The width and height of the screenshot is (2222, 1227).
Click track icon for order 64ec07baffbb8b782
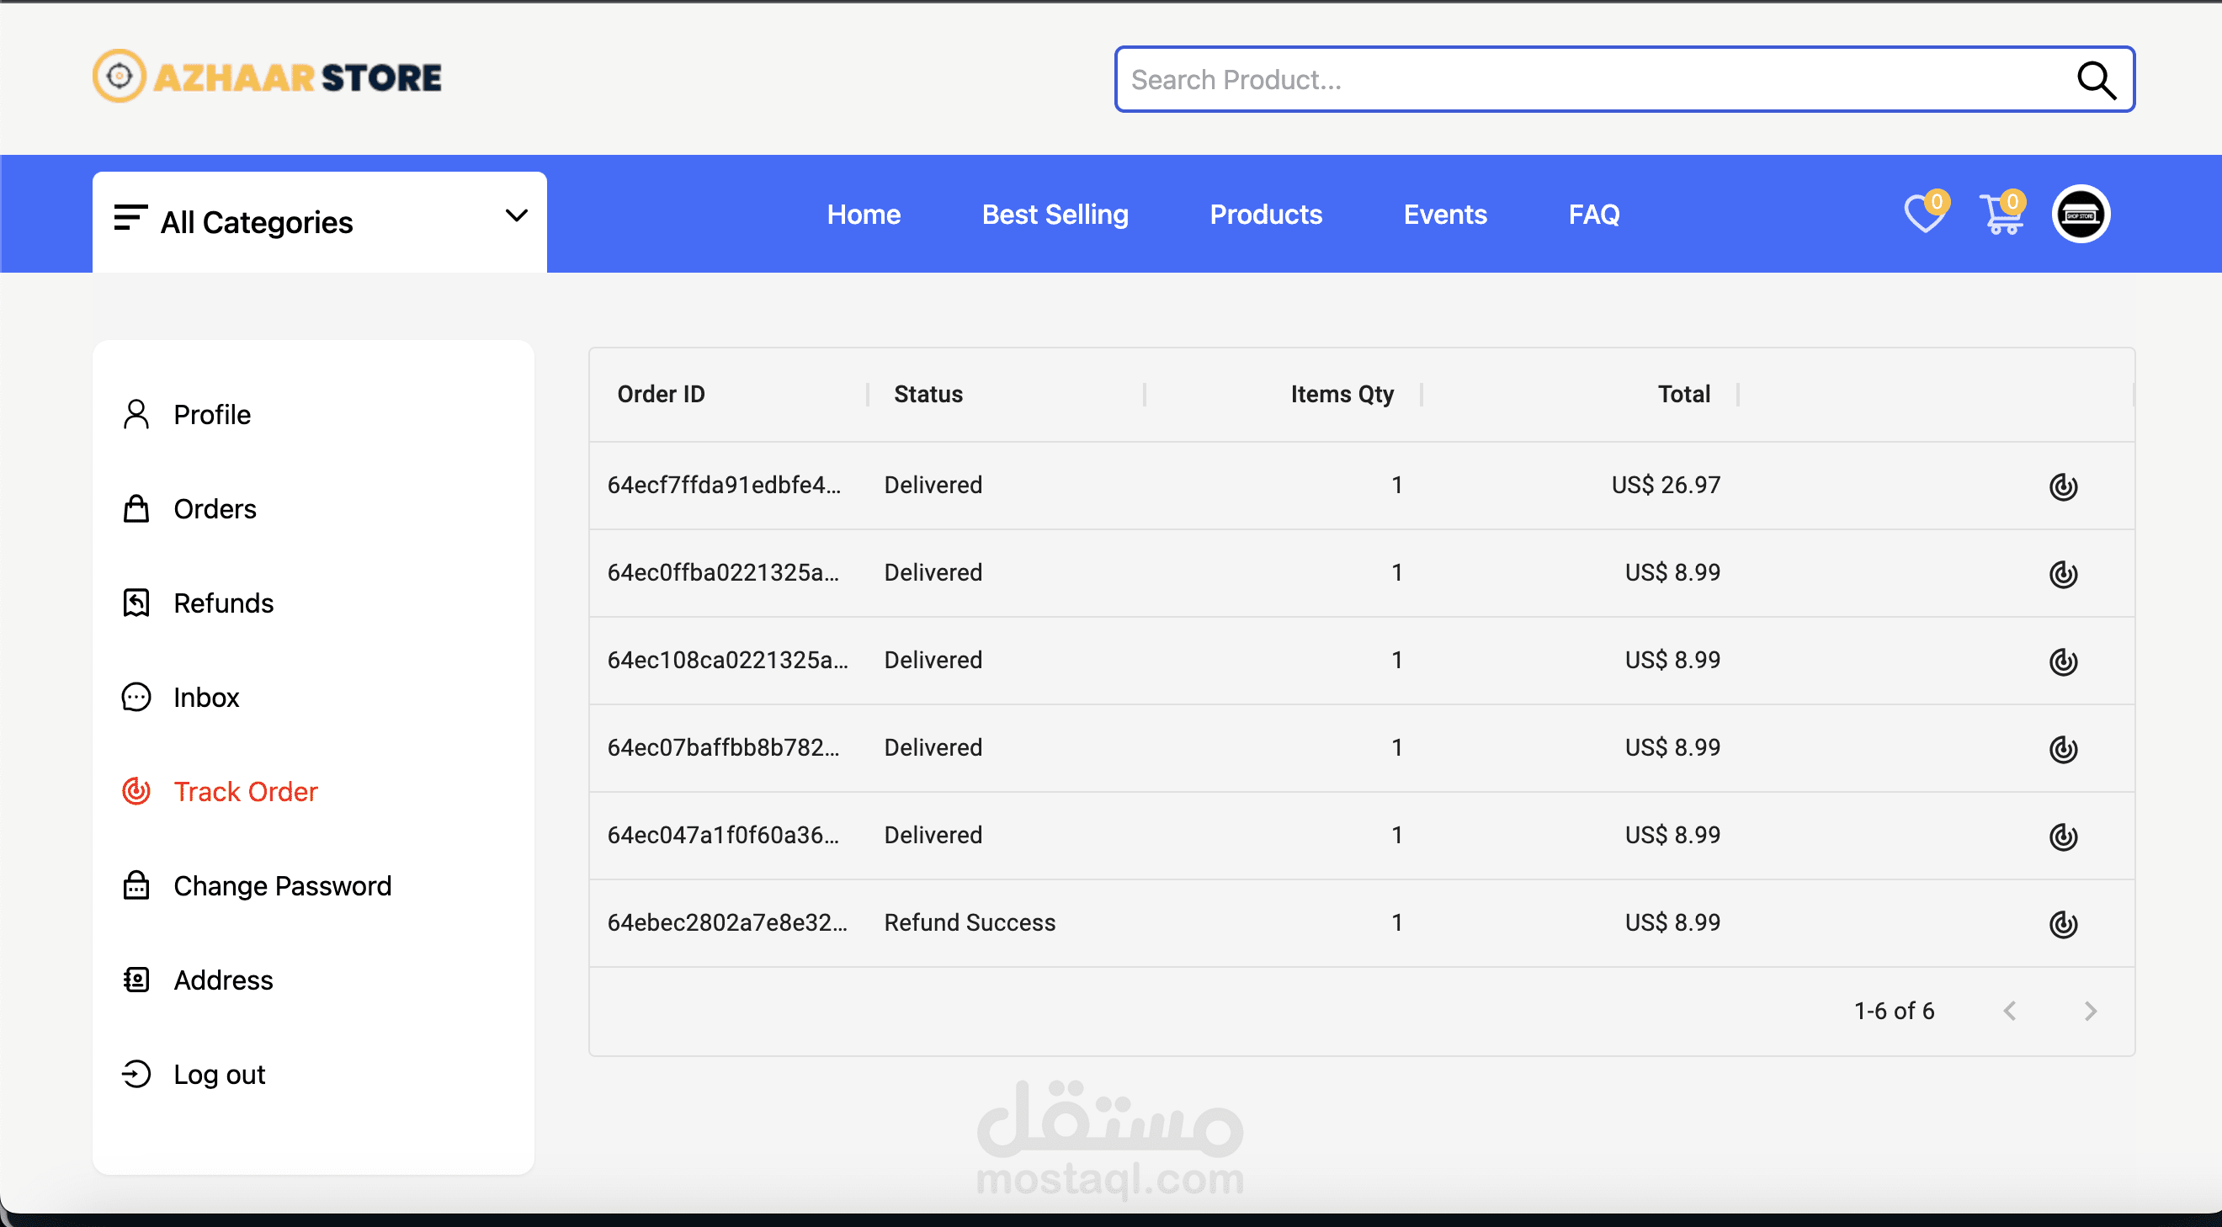pos(2062,748)
